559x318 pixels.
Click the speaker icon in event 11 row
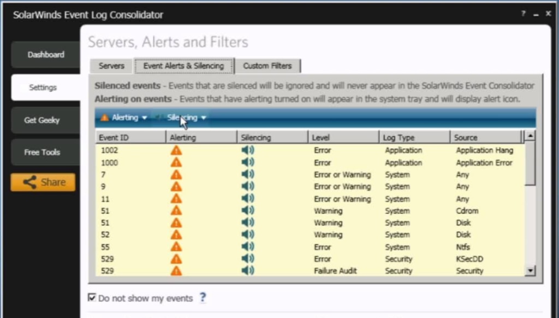pos(248,198)
